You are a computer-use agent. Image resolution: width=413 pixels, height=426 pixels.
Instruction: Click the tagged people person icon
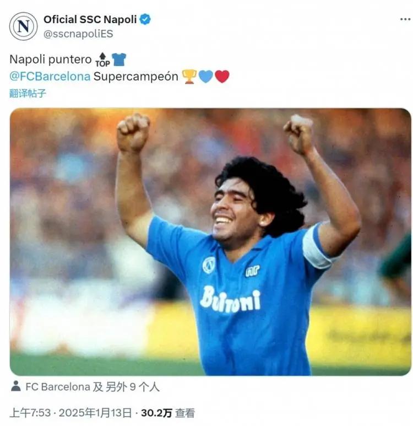(x=16, y=386)
